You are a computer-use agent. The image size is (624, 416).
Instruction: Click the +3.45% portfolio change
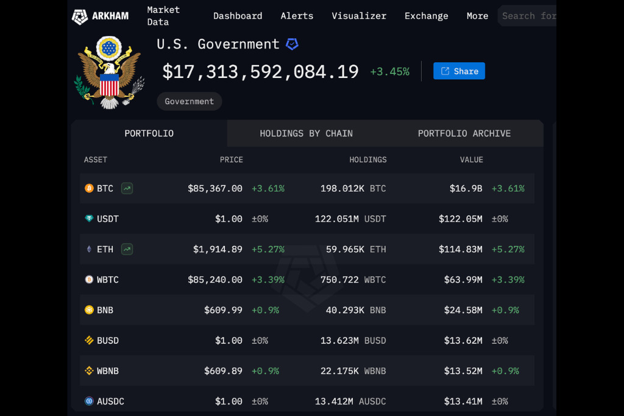tap(389, 72)
